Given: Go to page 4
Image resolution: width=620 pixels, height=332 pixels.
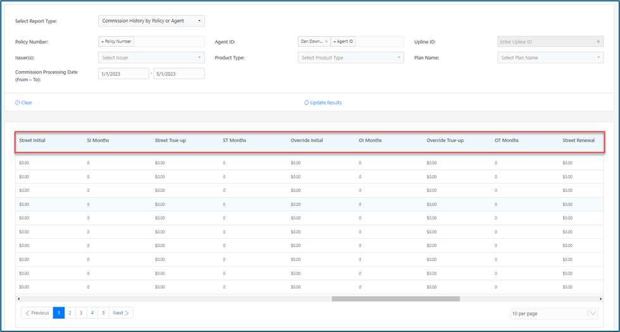Looking at the screenshot, I should [x=92, y=313].
